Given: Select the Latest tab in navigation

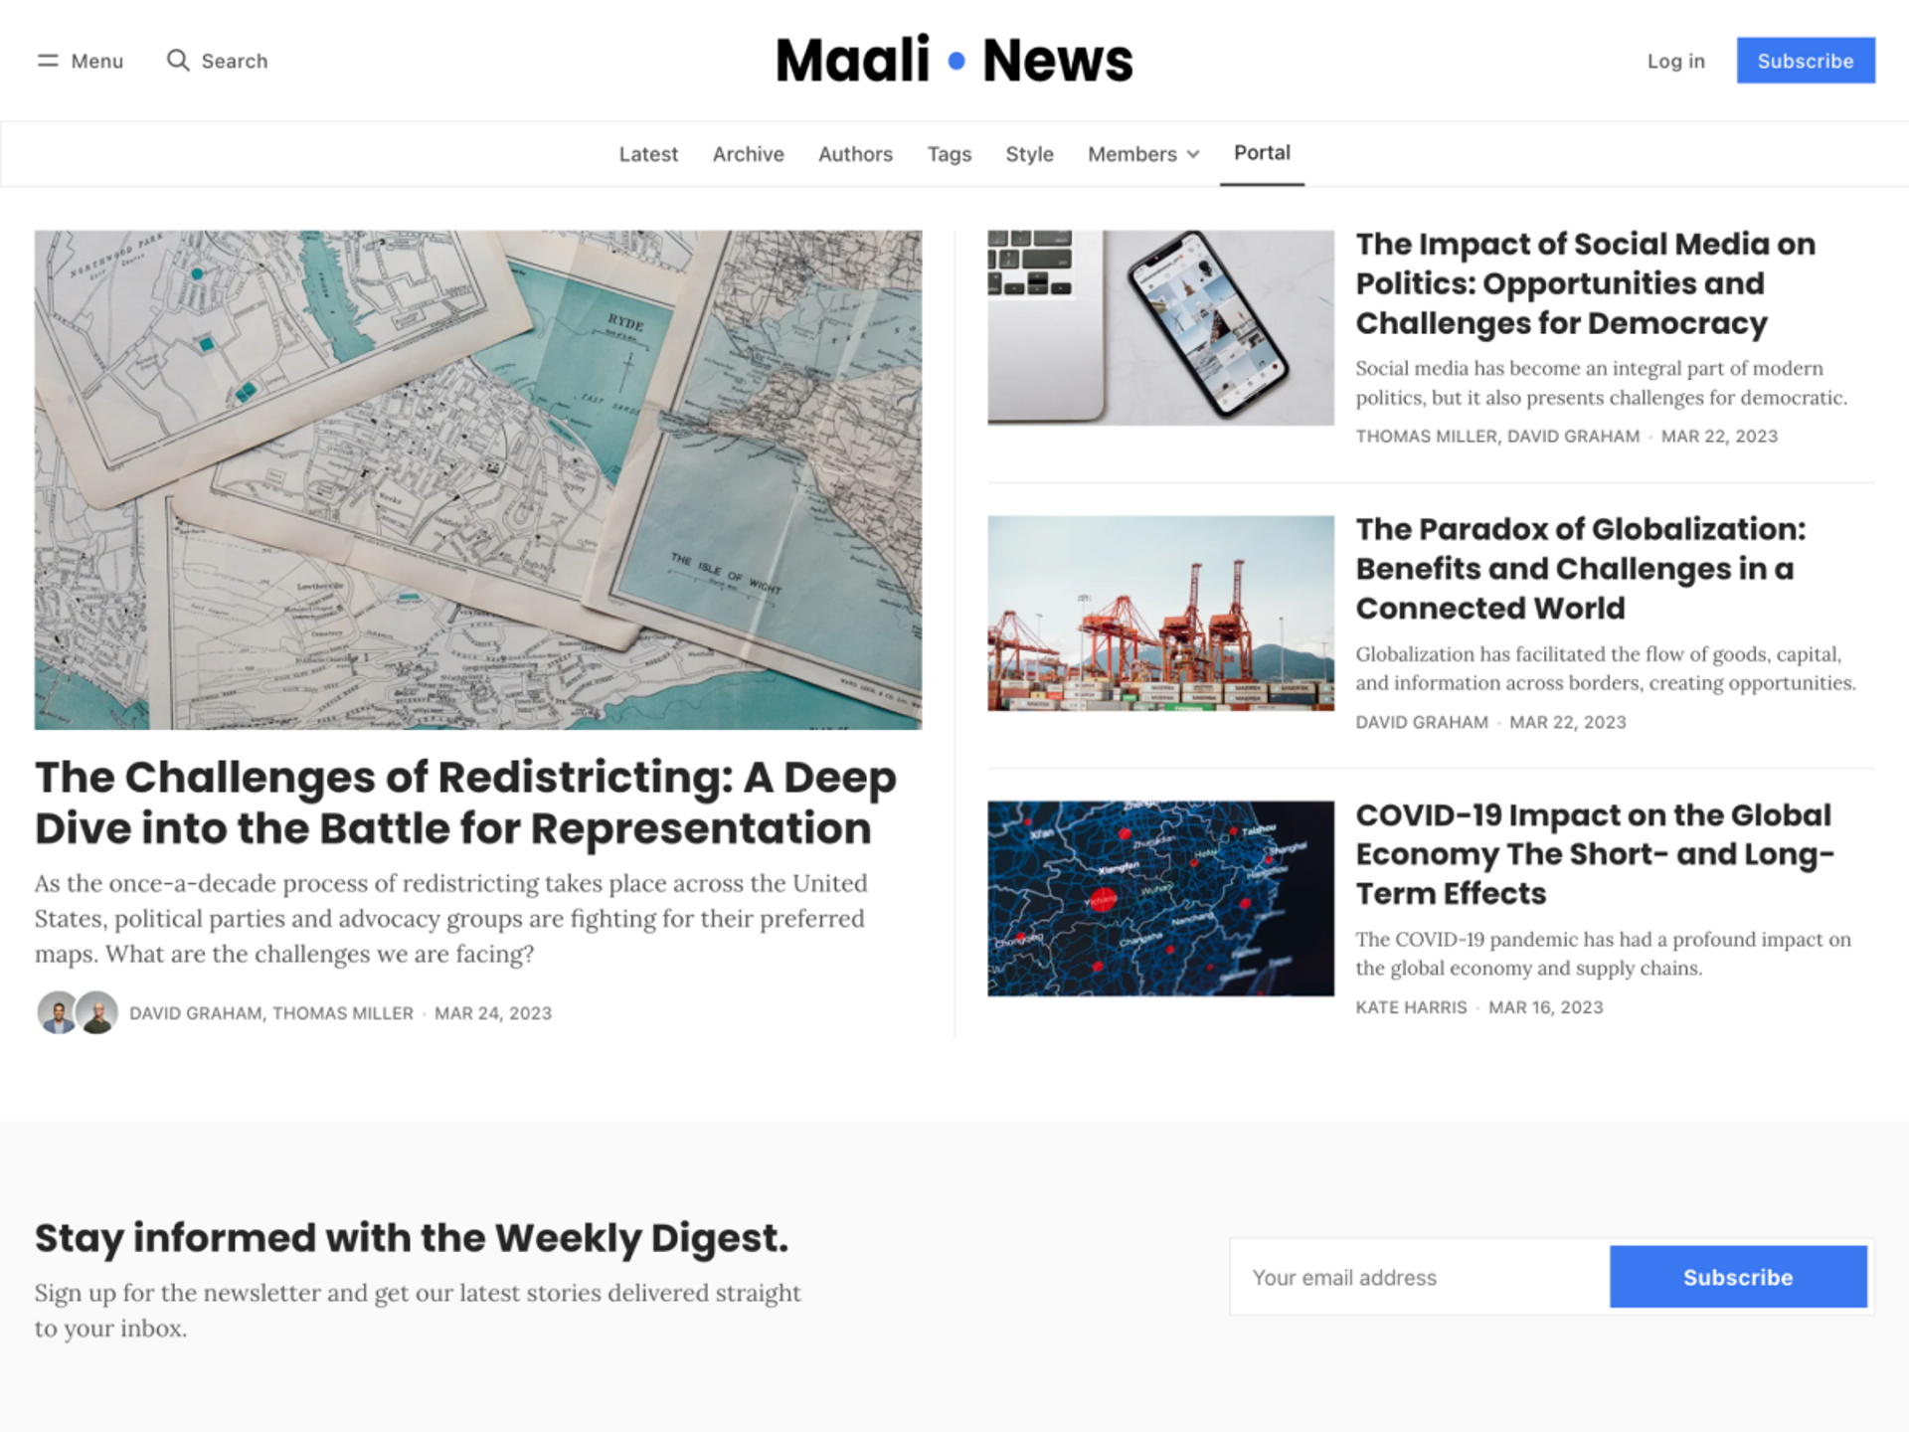Looking at the screenshot, I should (x=649, y=153).
